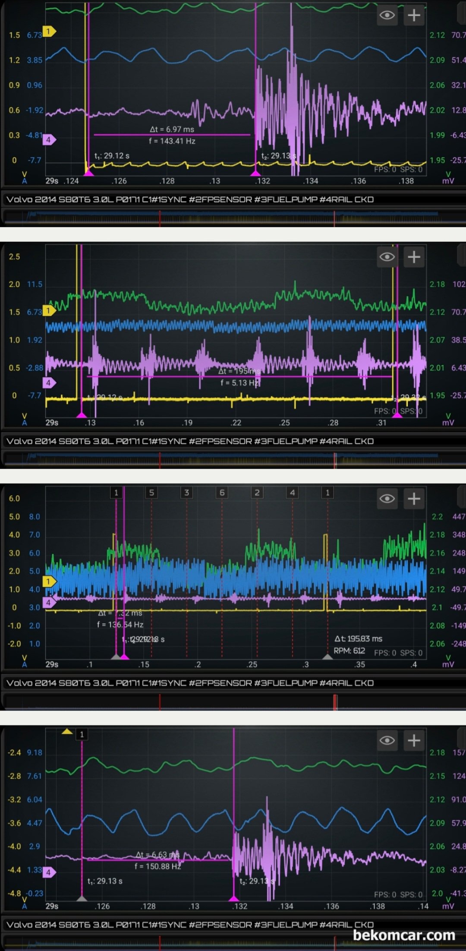Click the plus icon in the RPM 612 chart
466x951 pixels.
414,499
